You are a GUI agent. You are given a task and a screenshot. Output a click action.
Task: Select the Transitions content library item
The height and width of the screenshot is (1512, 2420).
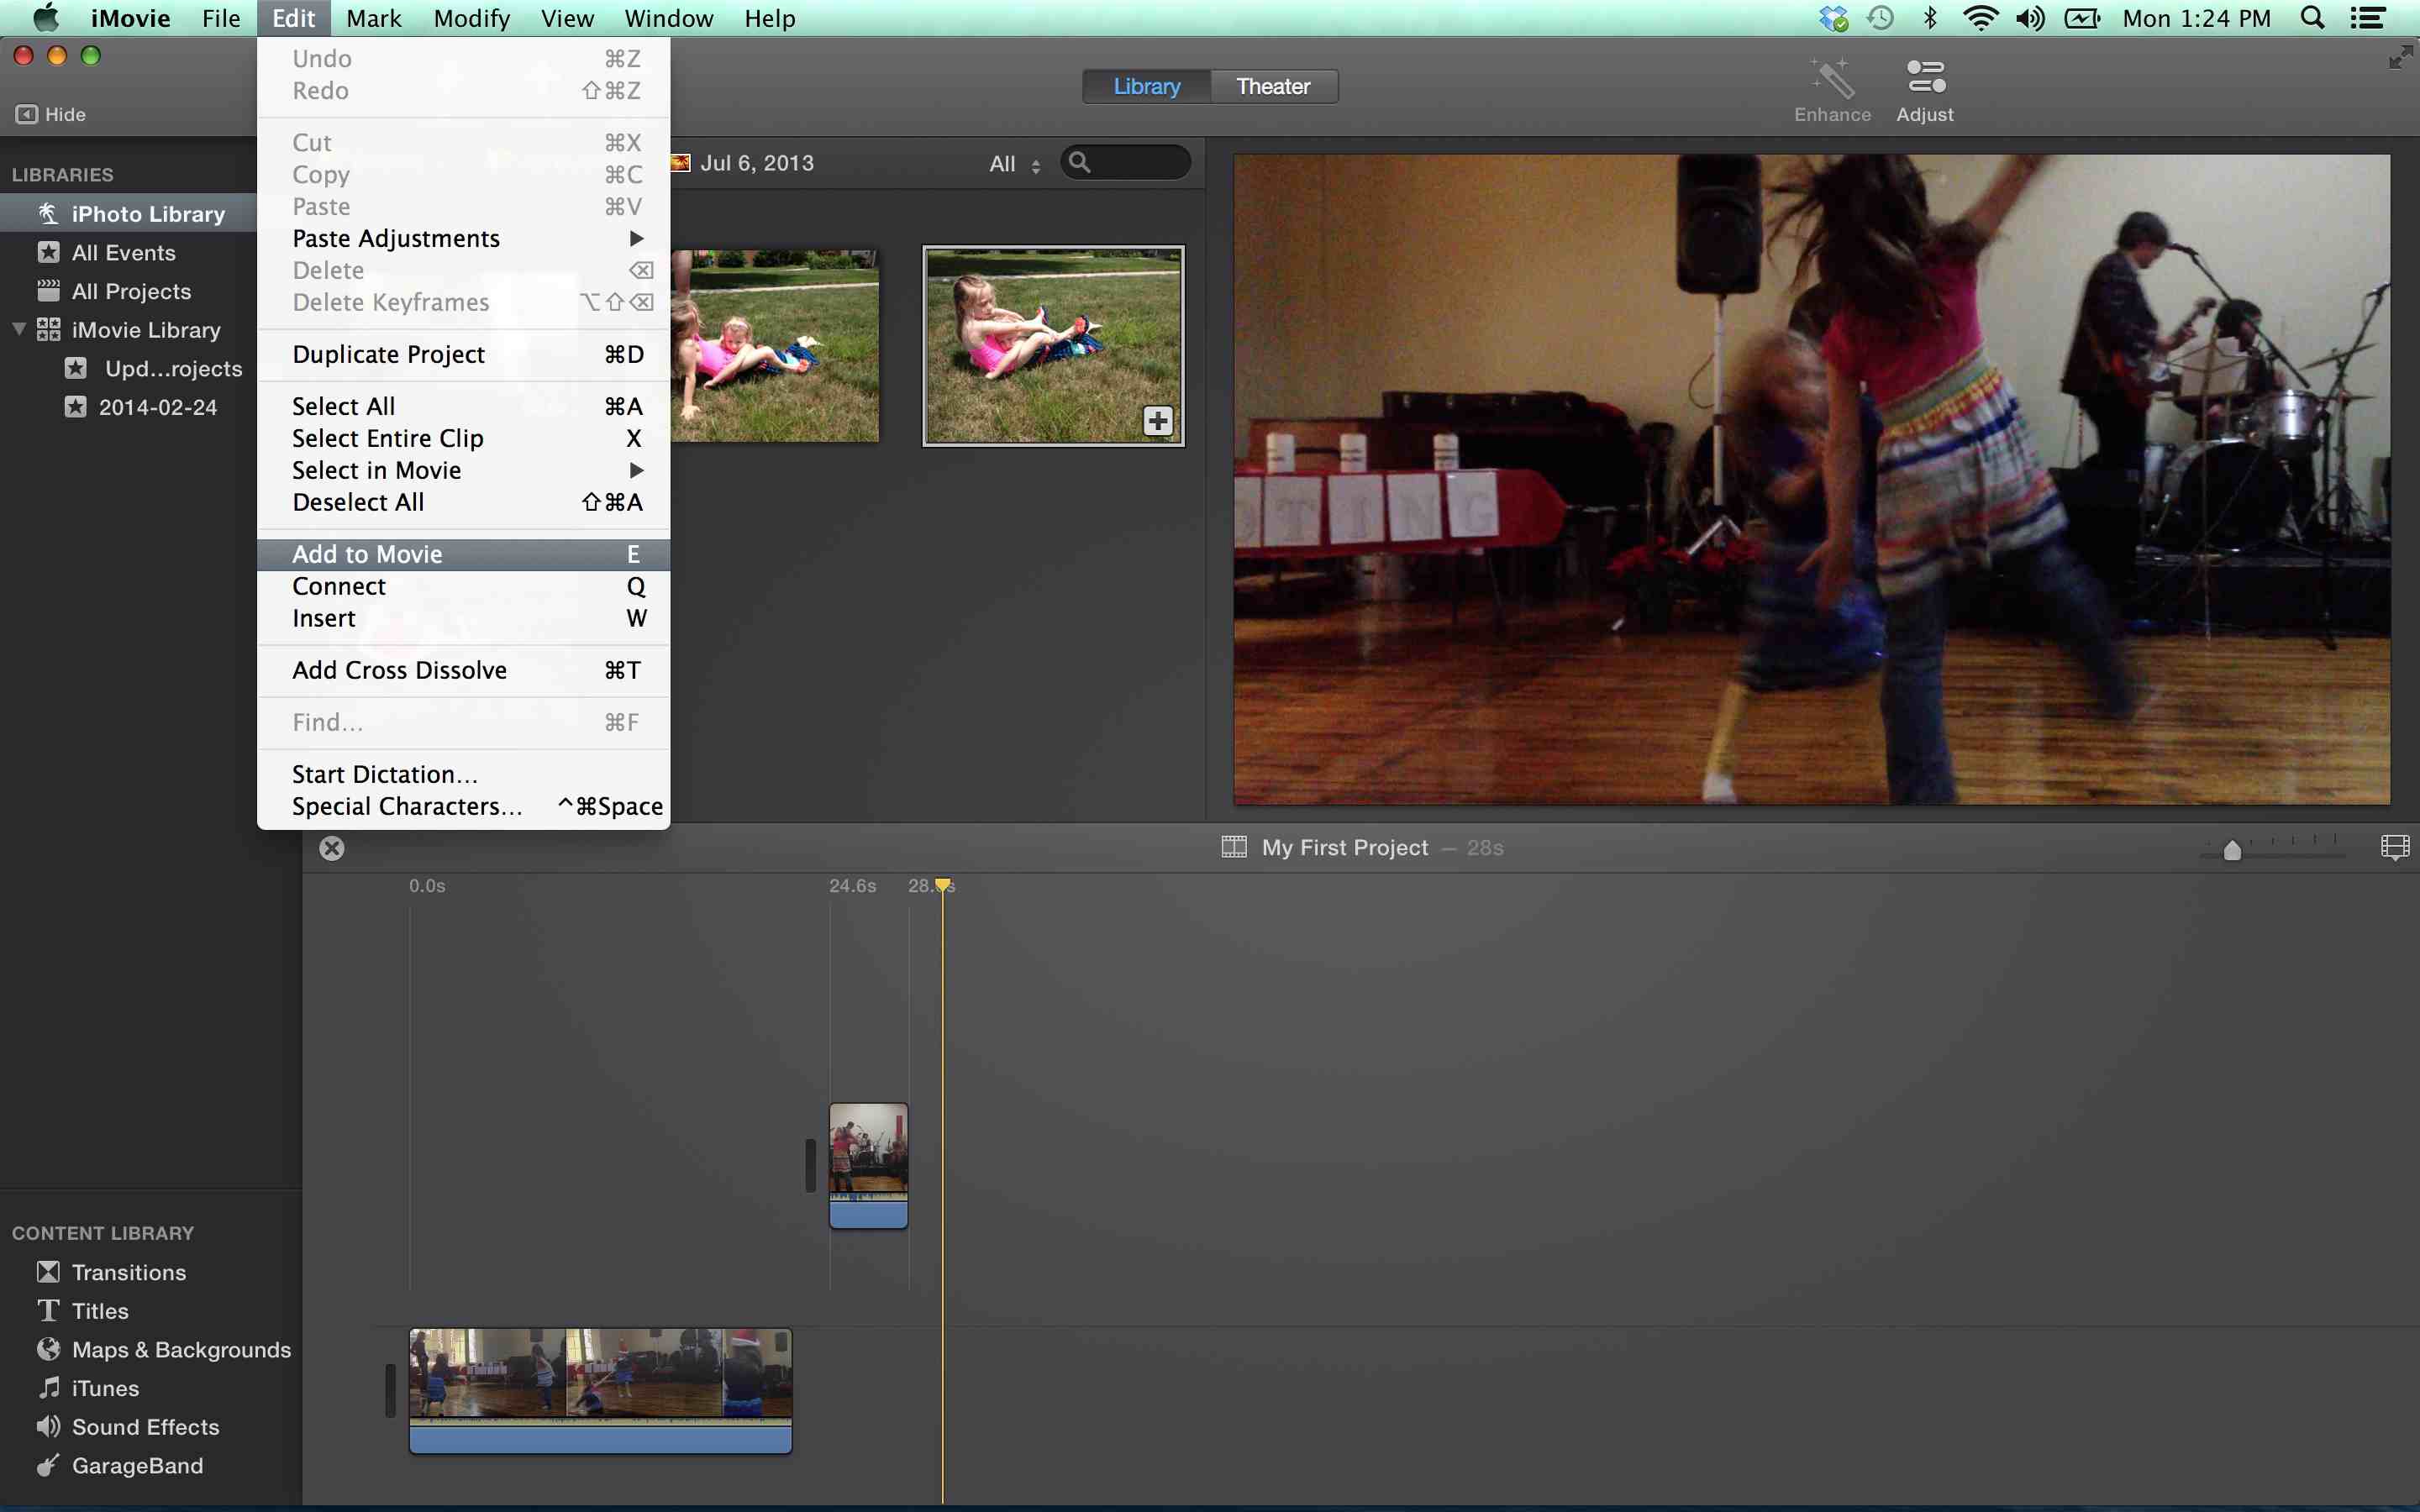coord(127,1272)
